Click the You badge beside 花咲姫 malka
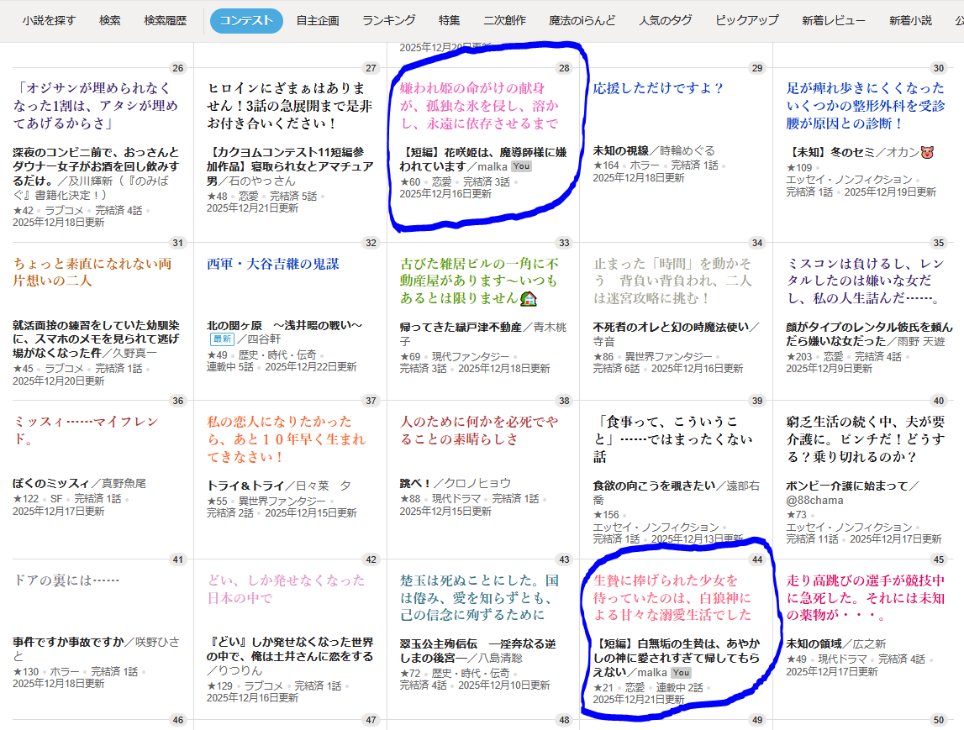The width and height of the screenshot is (964, 730). [x=521, y=167]
